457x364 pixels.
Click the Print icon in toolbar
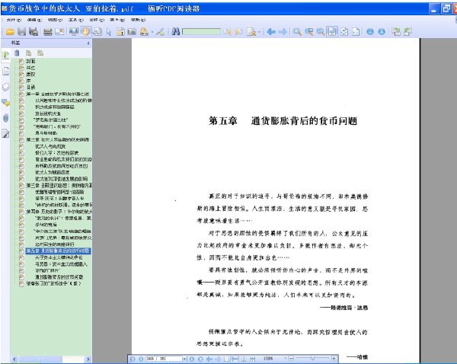click(47, 31)
